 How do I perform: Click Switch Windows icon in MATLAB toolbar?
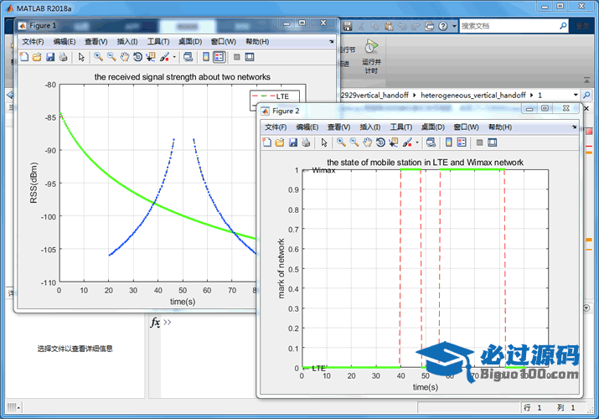[x=430, y=26]
